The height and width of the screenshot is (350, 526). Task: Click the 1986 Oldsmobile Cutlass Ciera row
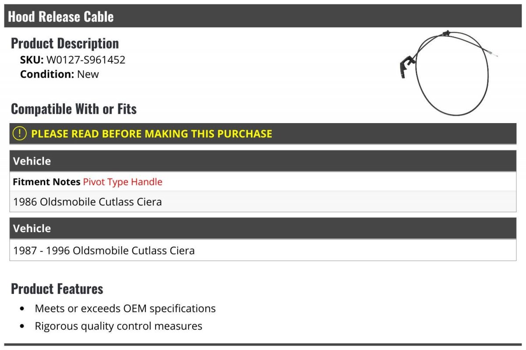click(x=263, y=202)
